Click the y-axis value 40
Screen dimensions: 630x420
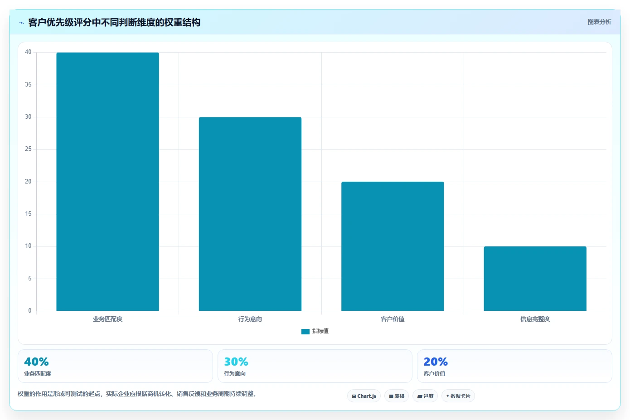tap(28, 52)
